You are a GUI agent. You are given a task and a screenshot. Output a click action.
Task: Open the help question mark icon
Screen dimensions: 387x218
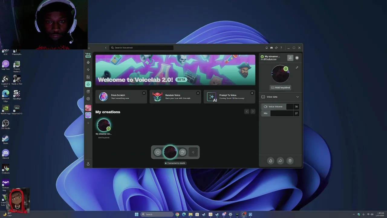point(281,48)
